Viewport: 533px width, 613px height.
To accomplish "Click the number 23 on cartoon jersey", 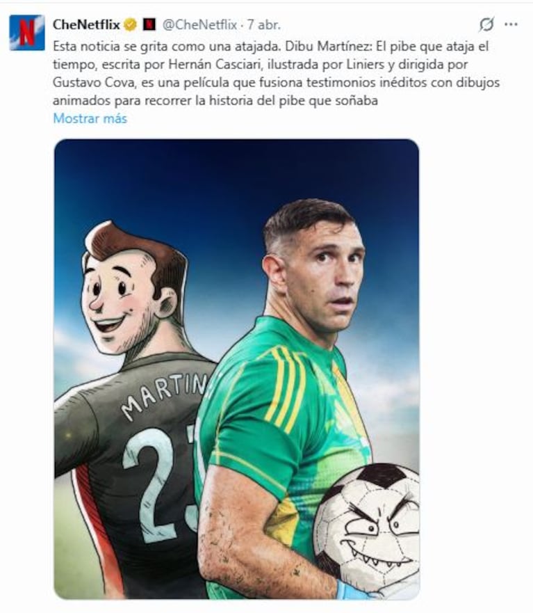I will click(161, 485).
